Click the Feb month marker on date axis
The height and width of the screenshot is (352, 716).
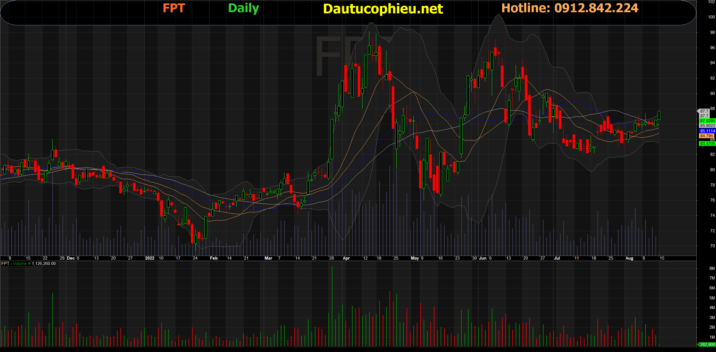click(x=213, y=258)
